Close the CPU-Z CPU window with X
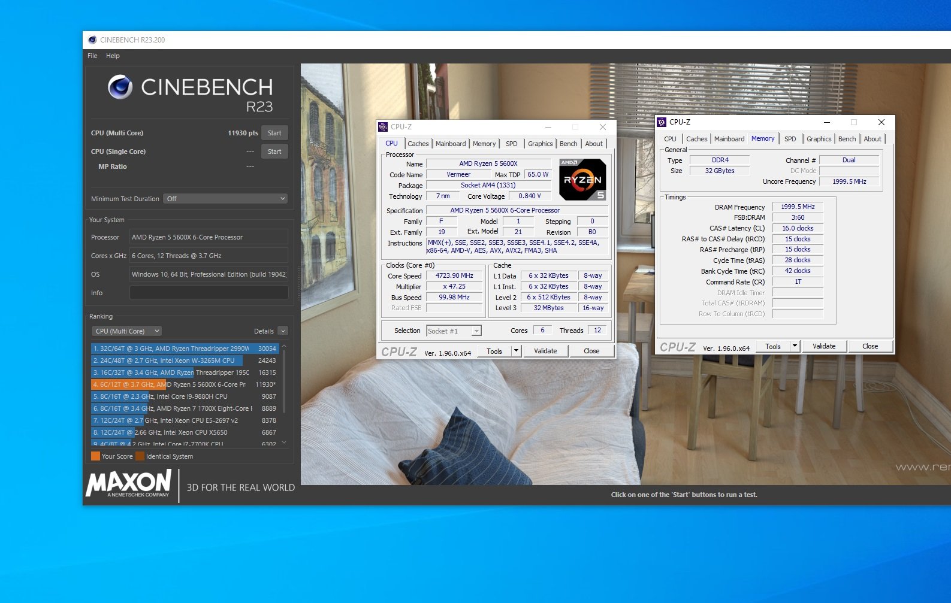 click(x=603, y=127)
